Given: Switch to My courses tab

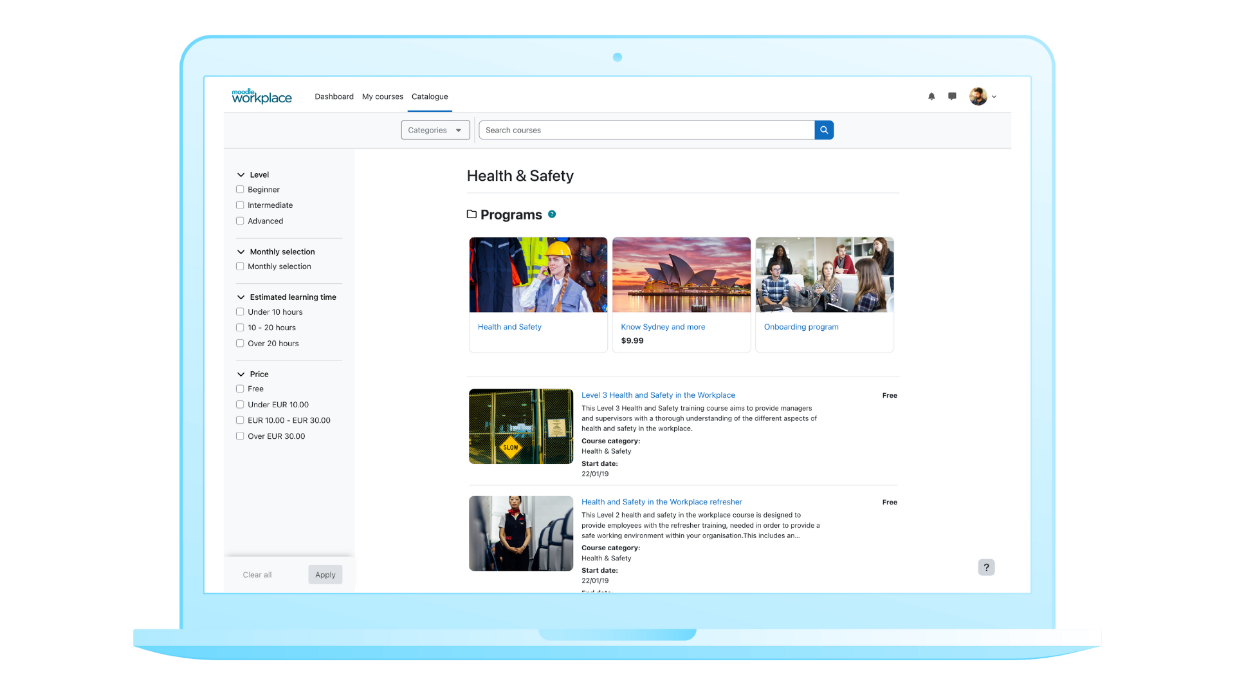Looking at the screenshot, I should click(x=382, y=97).
